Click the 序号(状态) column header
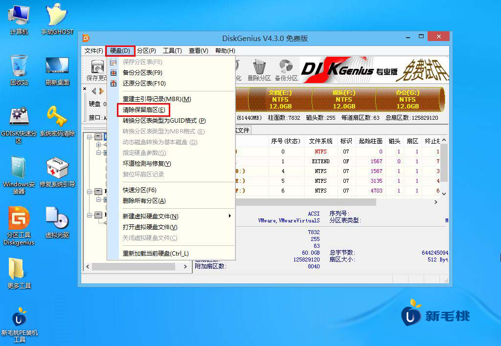 [x=286, y=141]
